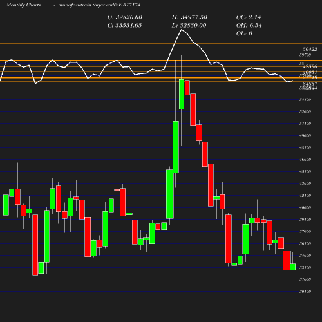This screenshot has height=322, width=322.
Task: Click the 'Monthly Charts' title text
Action: click(x=23, y=5)
